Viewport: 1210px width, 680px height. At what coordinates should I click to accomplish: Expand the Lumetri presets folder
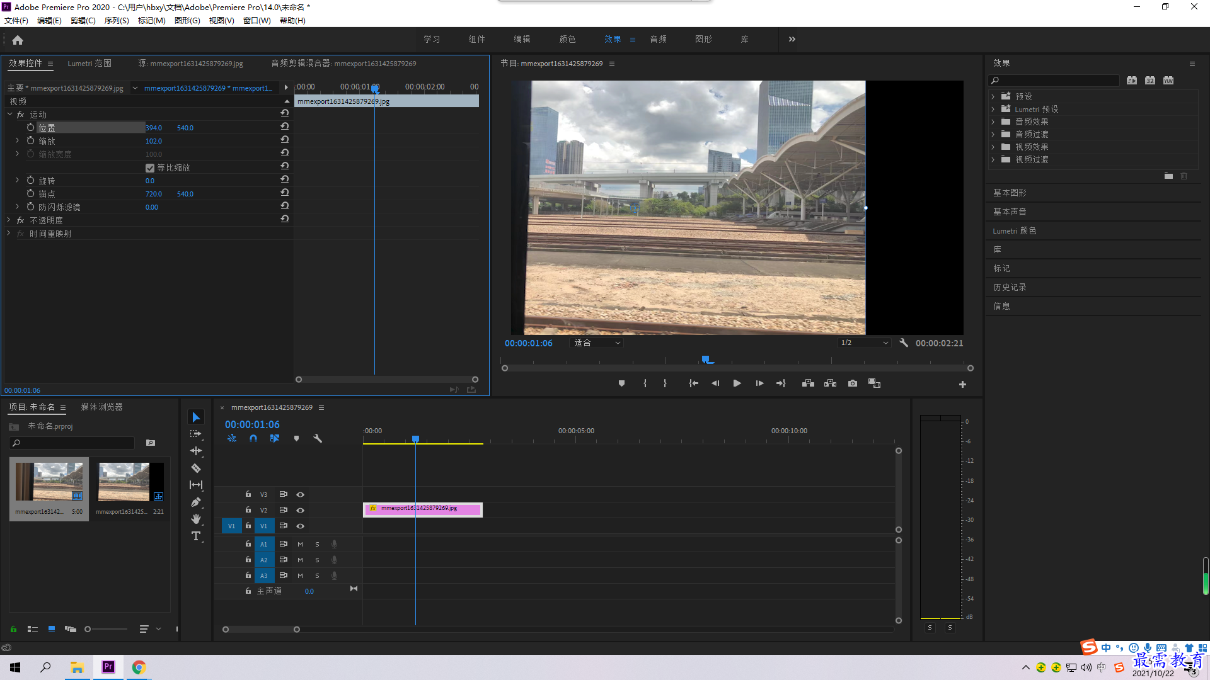point(993,109)
